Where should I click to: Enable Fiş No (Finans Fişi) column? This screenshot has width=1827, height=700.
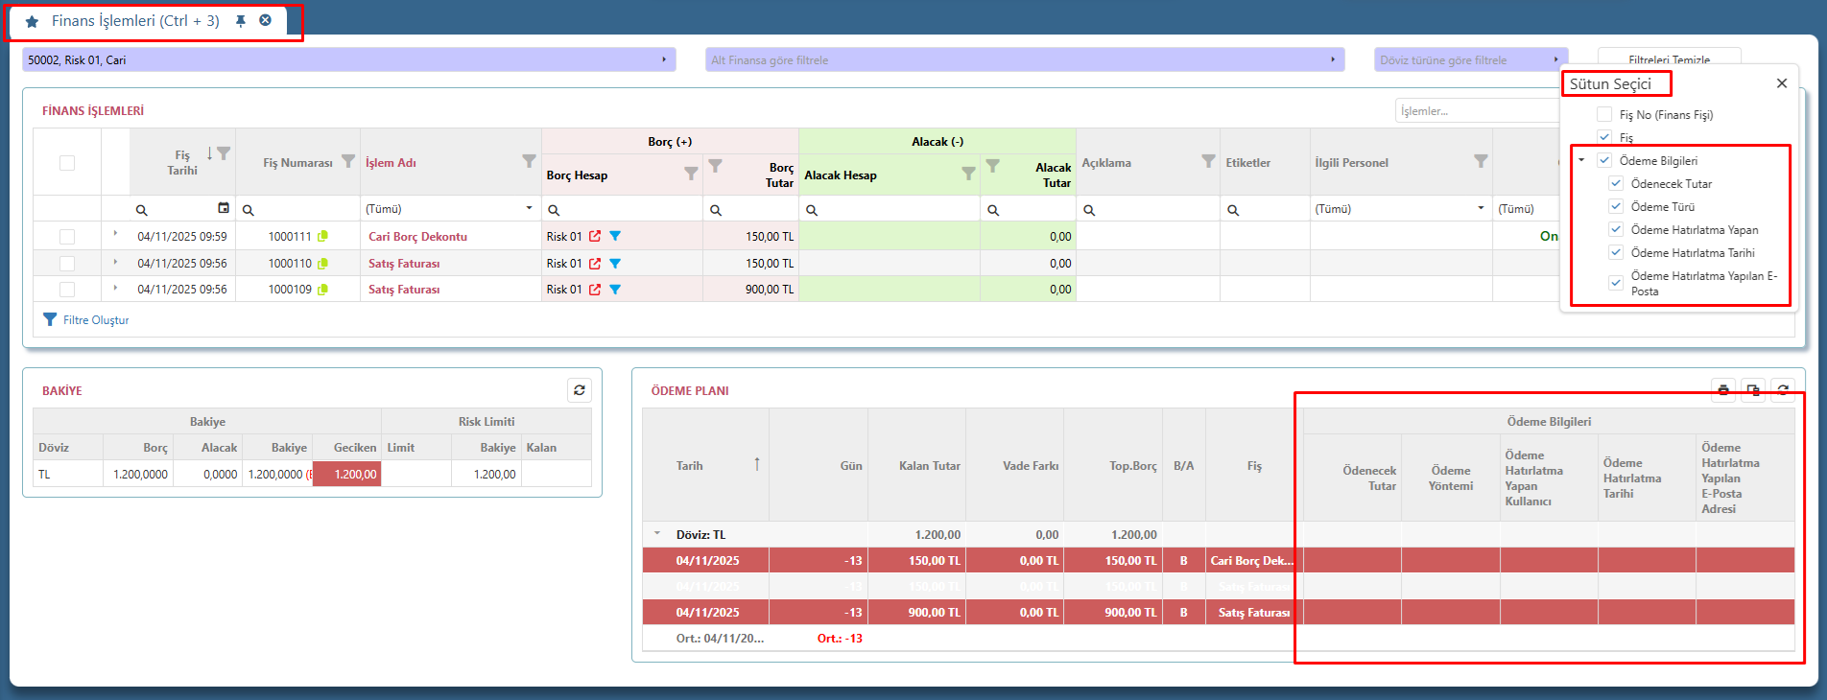(1604, 114)
